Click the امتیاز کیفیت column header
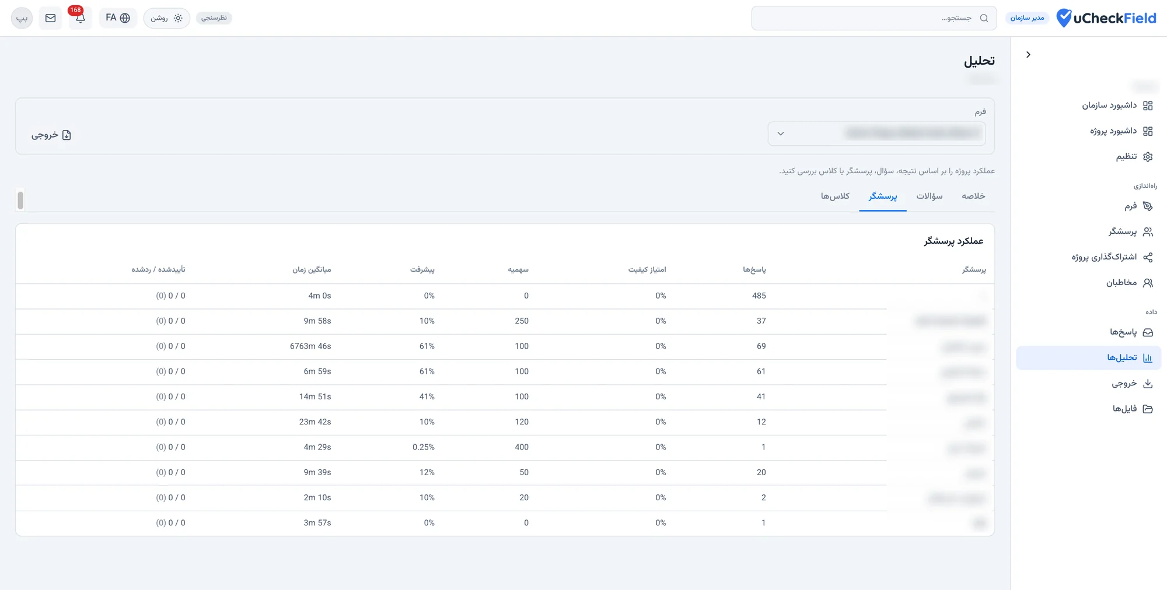Viewport: 1167px width, 590px height. pos(647,269)
